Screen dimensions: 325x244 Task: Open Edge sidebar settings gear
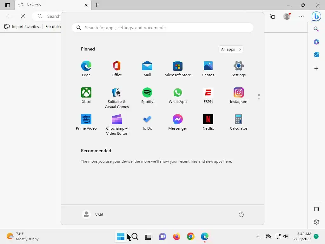(316, 221)
